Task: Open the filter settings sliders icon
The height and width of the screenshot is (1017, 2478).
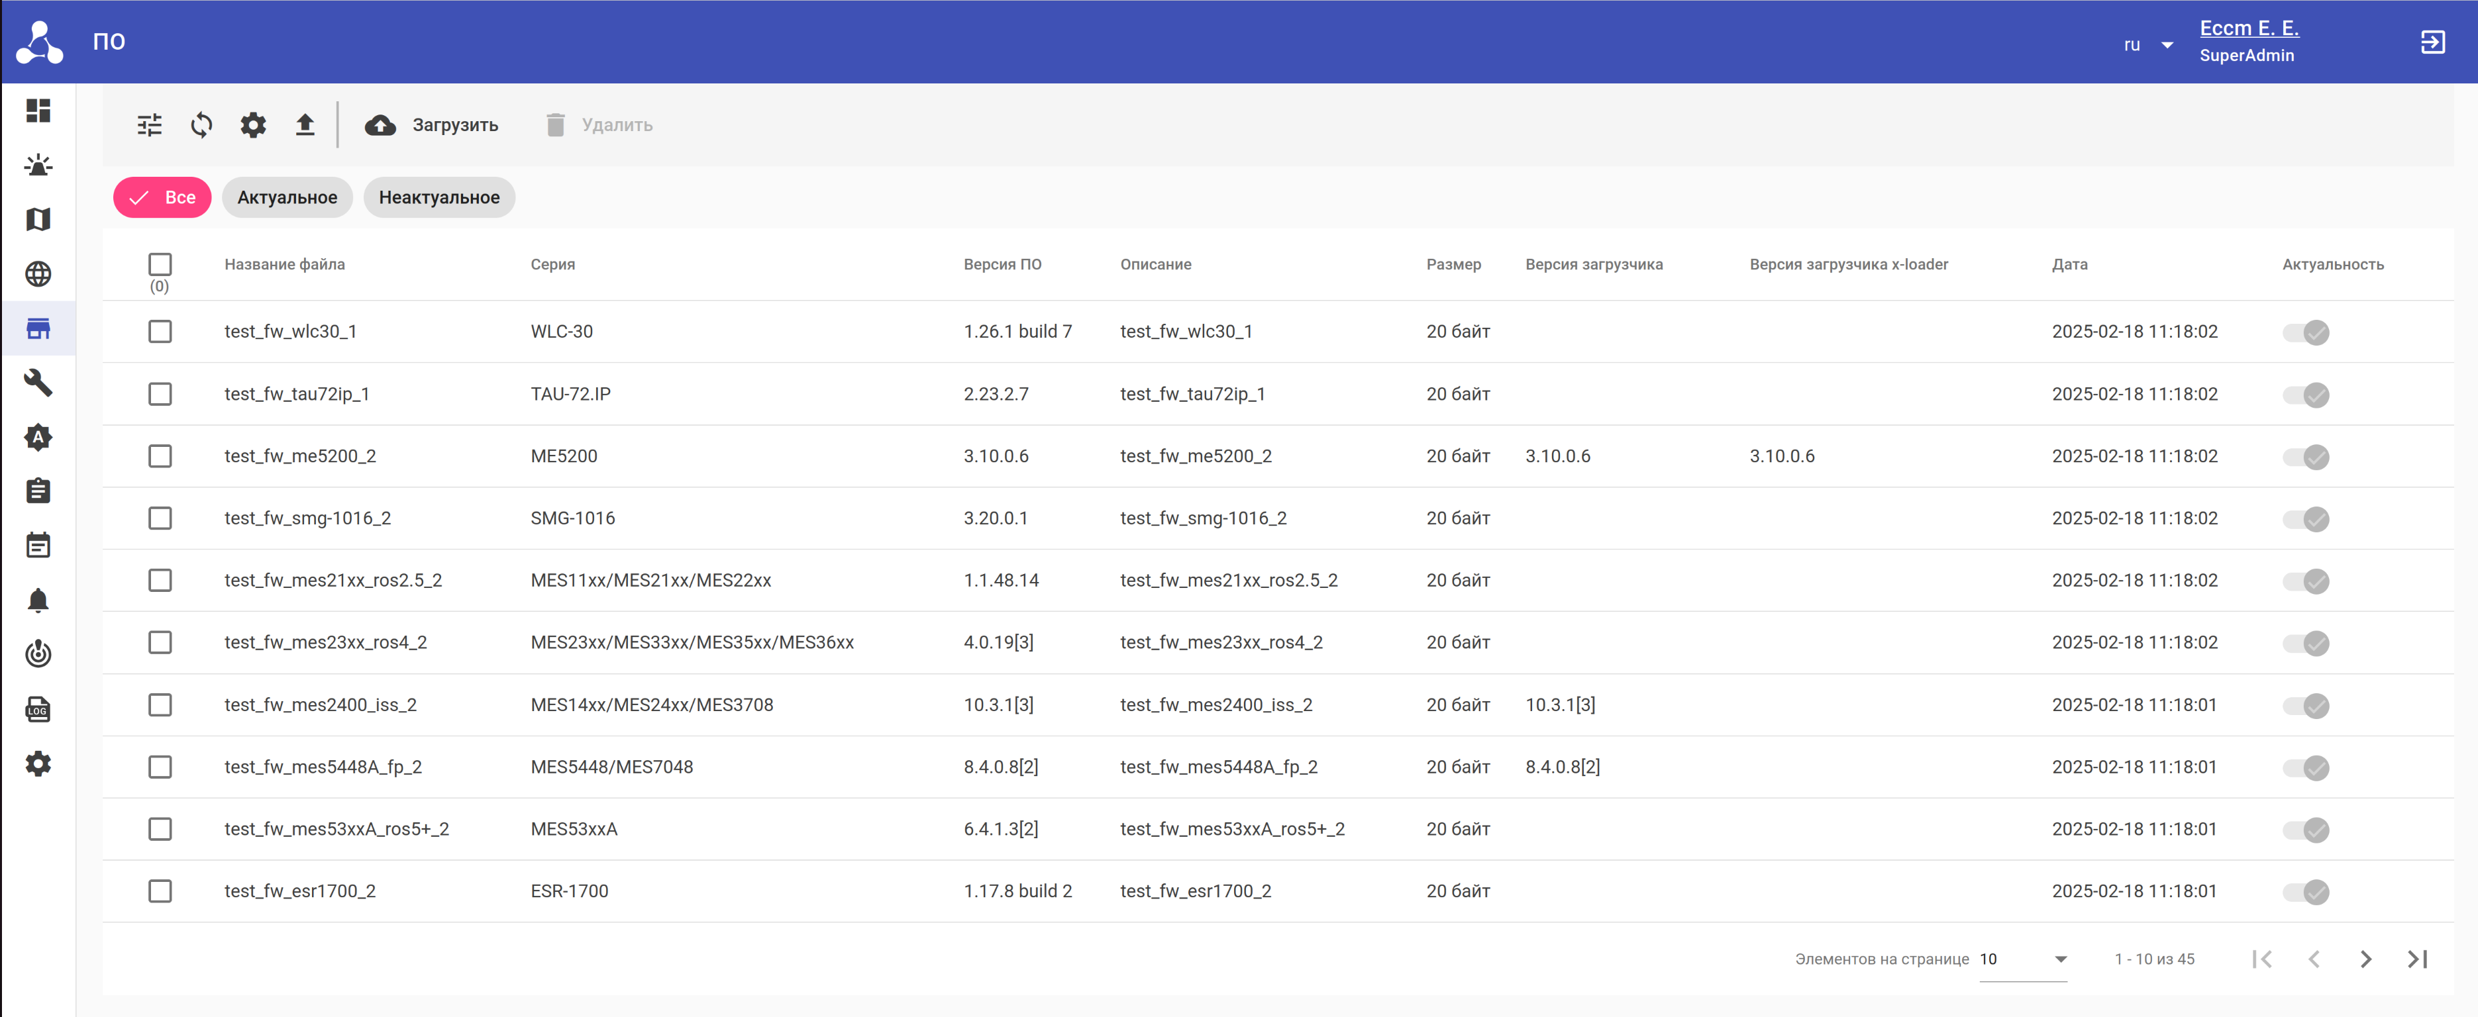Action: point(149,125)
